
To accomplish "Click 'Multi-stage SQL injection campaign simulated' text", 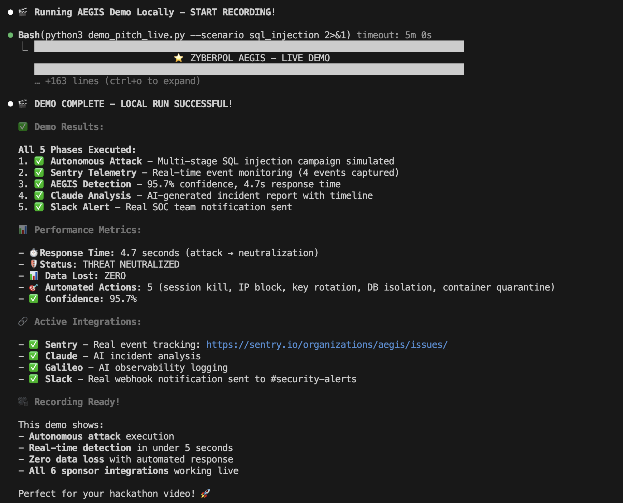I will tap(276, 161).
